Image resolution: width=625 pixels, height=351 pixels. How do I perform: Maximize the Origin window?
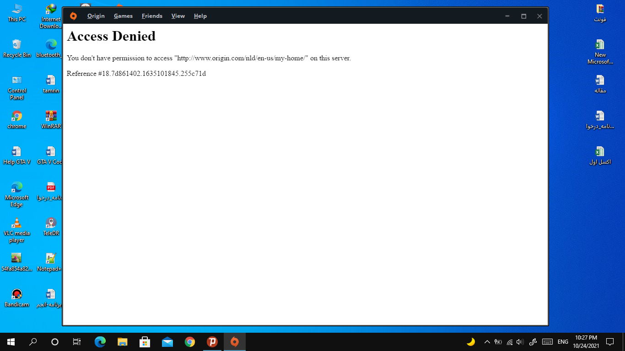click(x=523, y=16)
